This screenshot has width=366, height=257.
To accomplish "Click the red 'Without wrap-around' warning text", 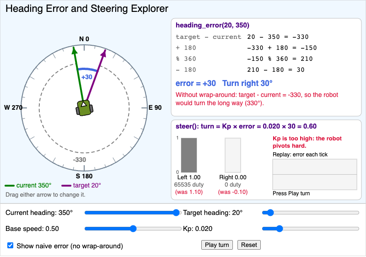I will pyautogui.click(x=257, y=99).
